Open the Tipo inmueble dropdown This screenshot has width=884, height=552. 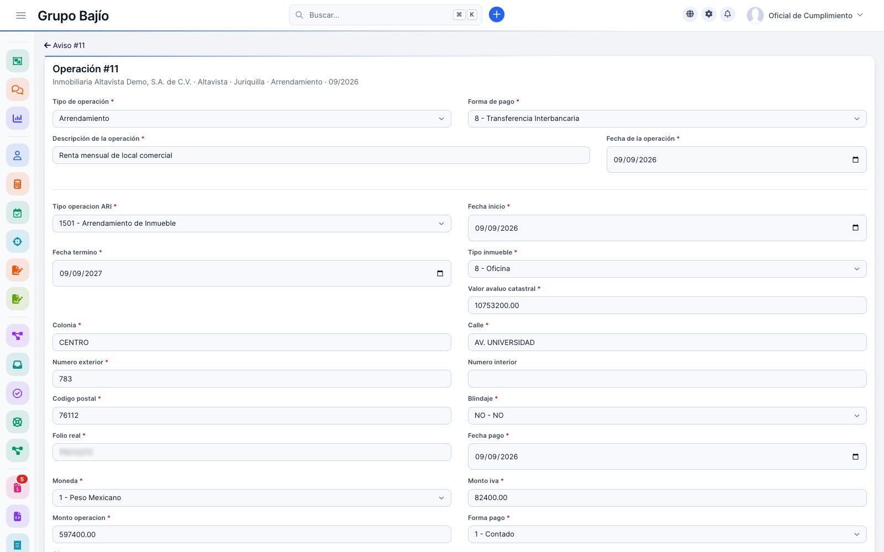click(x=667, y=269)
